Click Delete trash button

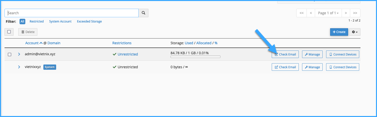28,32
